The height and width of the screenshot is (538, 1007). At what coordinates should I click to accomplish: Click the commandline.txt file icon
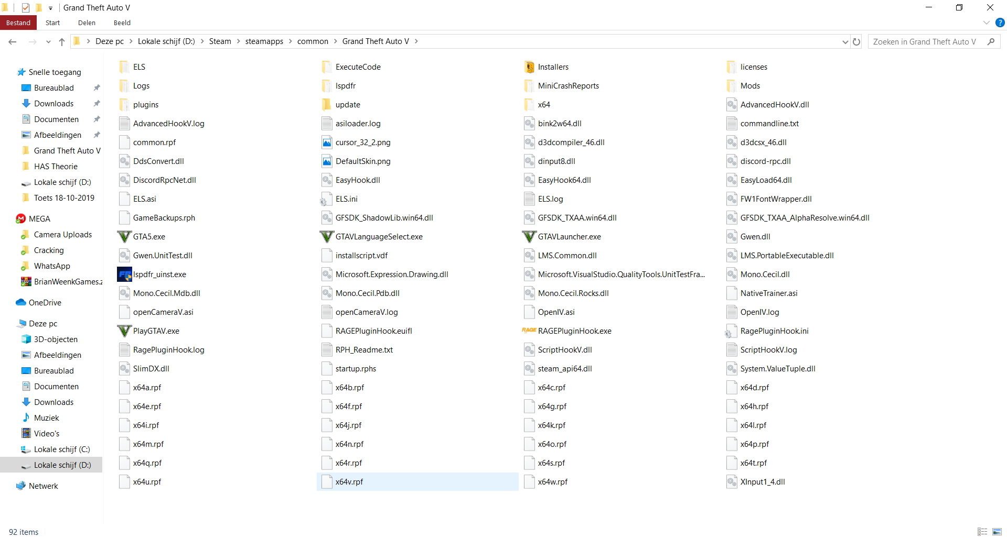coord(732,124)
